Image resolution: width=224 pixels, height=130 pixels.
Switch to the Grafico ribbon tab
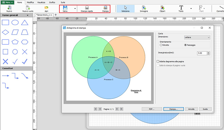52,2
